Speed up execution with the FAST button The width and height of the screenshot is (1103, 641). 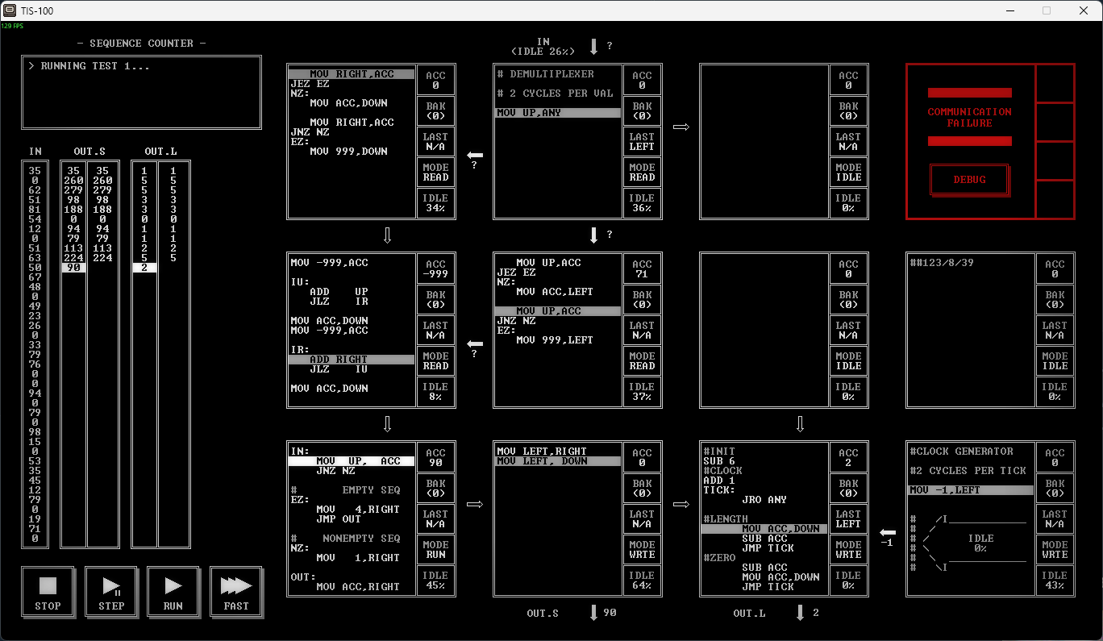236,592
